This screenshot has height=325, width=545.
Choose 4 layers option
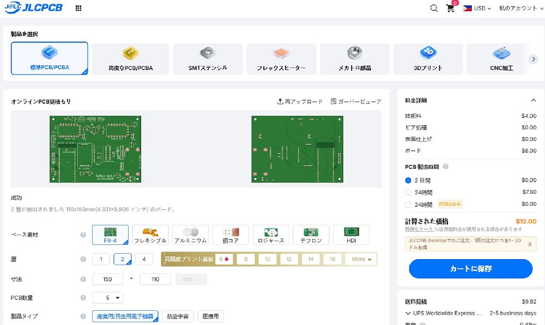click(144, 259)
